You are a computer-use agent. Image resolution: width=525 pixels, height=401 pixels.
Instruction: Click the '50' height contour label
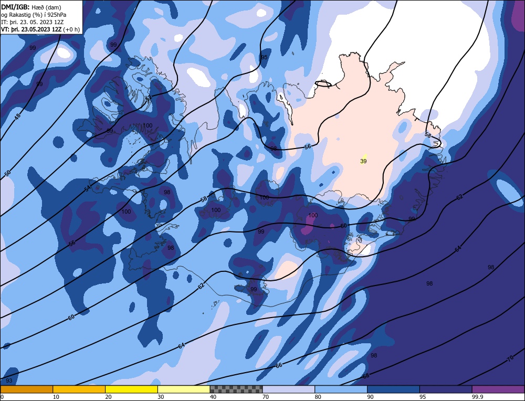tap(8, 173)
